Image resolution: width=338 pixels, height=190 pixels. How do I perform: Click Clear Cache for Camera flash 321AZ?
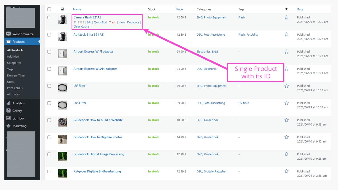(81, 26)
